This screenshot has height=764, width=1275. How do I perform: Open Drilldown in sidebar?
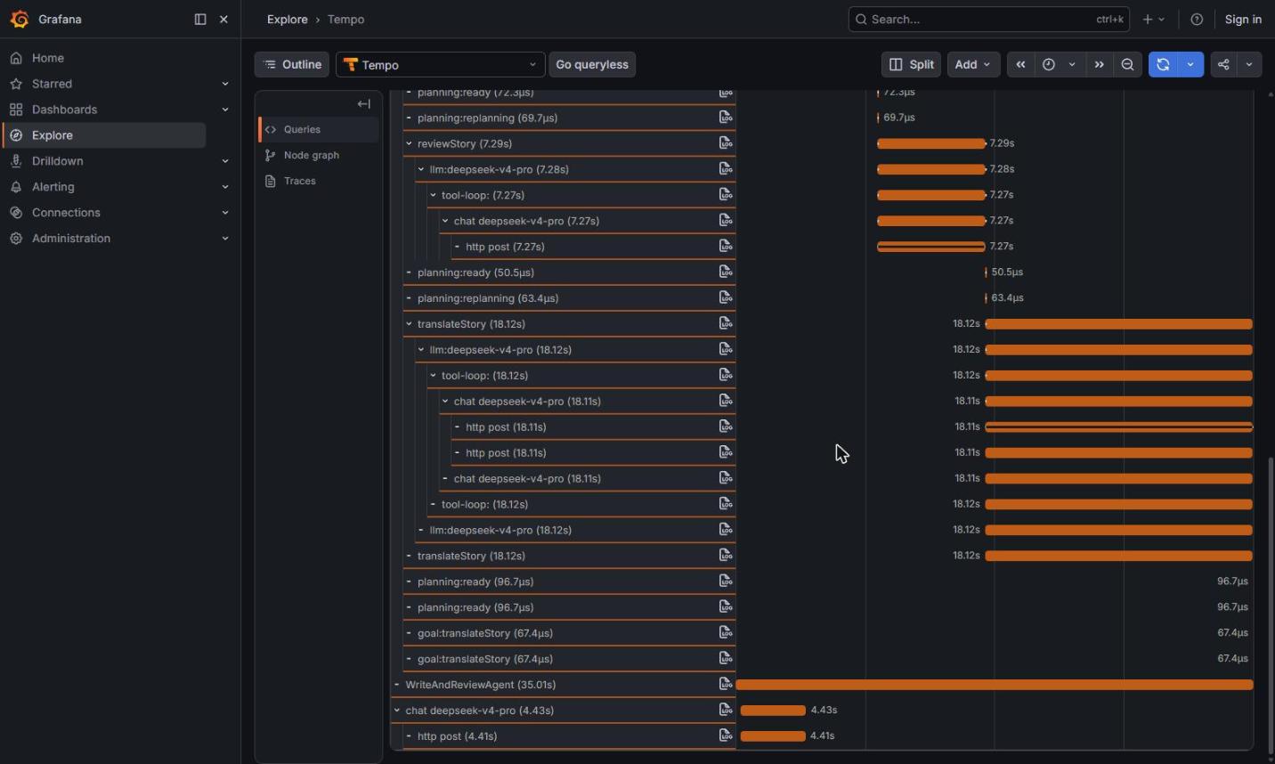pos(58,161)
